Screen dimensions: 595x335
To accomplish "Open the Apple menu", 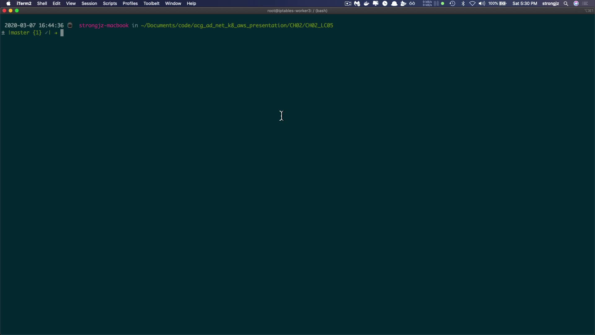I will click(8, 3).
